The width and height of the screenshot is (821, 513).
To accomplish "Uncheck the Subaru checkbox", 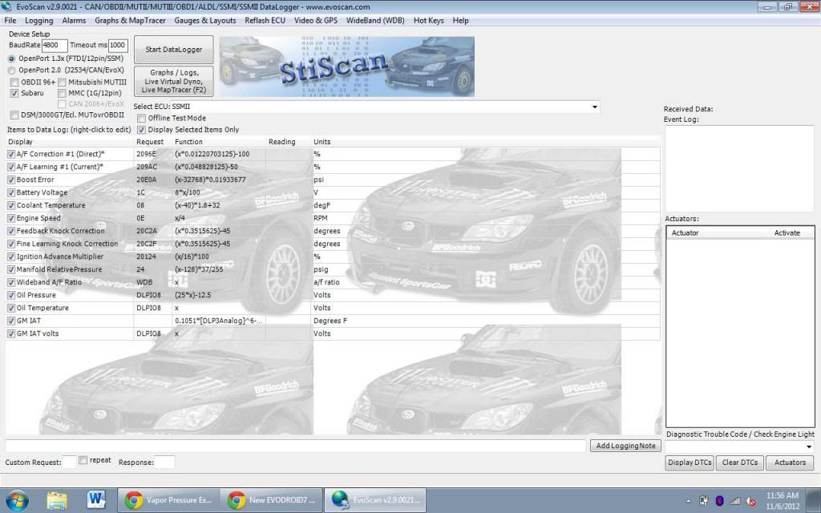I will click(x=14, y=93).
